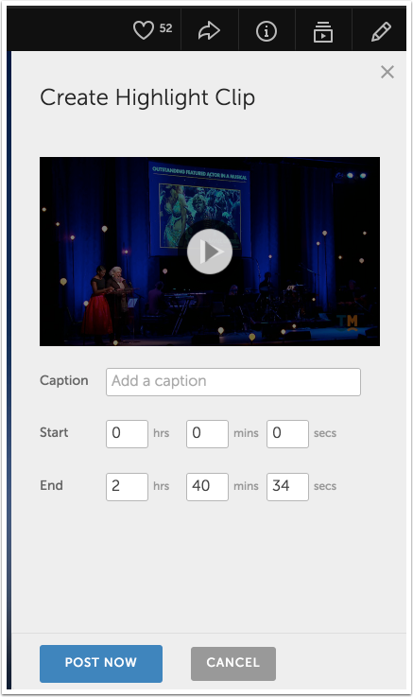Select the End hours field
413x697 pixels.
[x=127, y=487]
